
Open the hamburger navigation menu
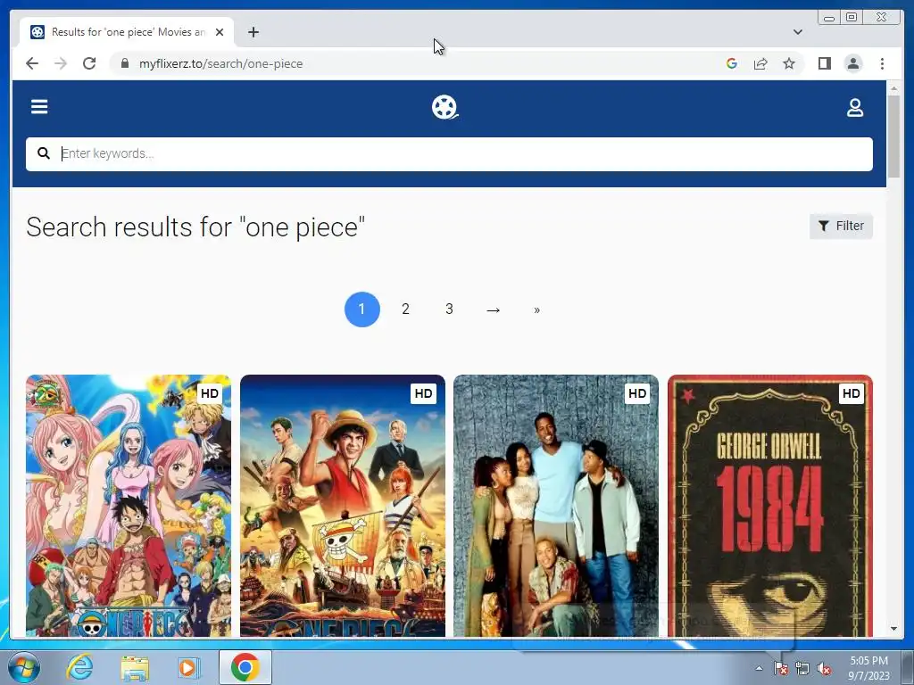click(x=39, y=107)
